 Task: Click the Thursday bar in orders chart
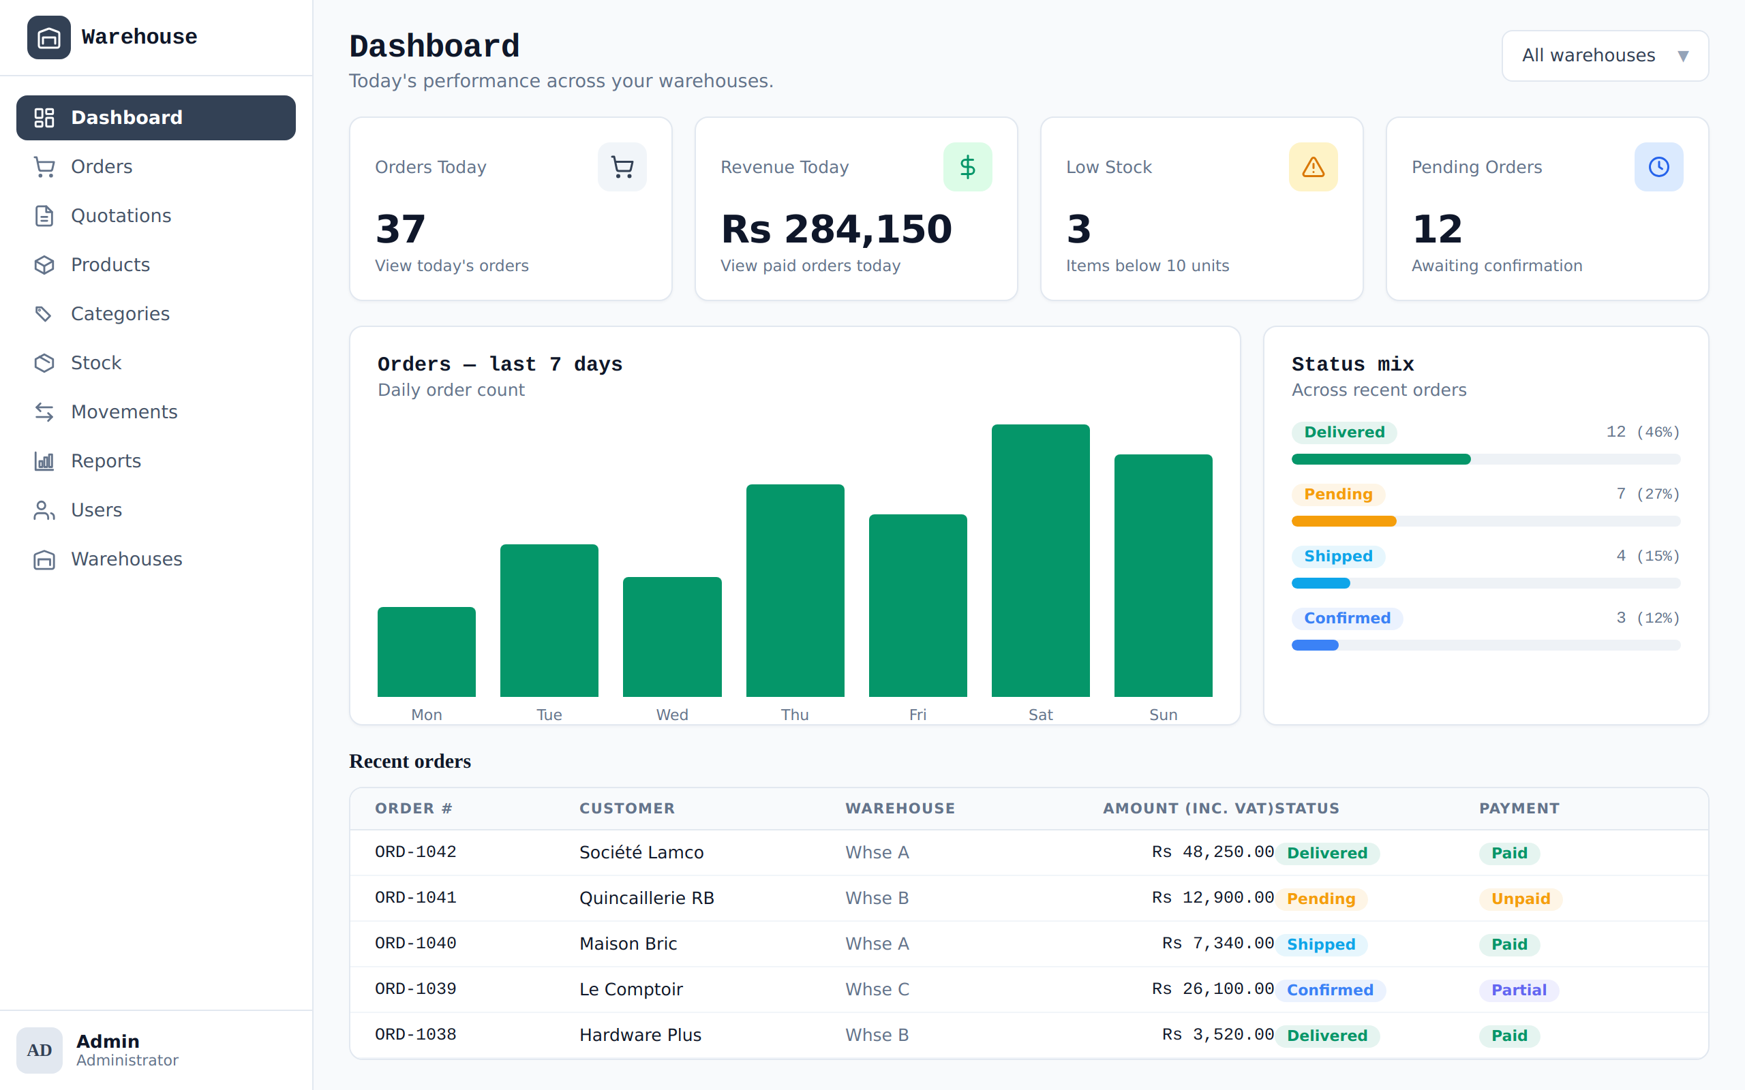point(795,591)
